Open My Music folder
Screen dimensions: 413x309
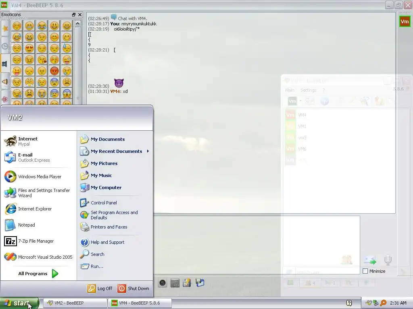[115, 175]
